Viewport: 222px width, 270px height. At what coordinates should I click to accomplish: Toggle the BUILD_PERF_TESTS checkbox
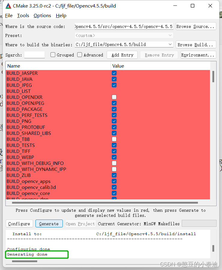pyautogui.click(x=114, y=115)
